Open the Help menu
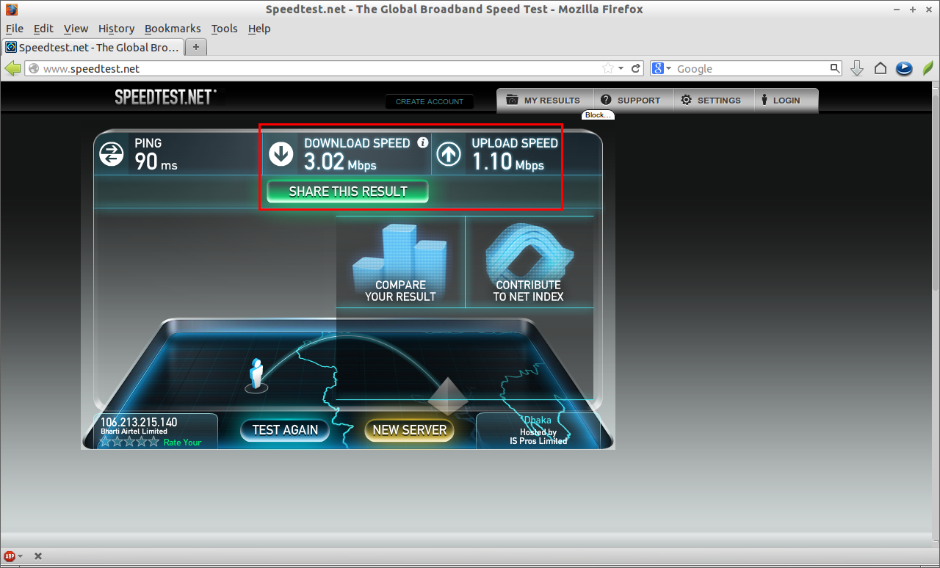Screen dimensions: 940x568 [259, 29]
